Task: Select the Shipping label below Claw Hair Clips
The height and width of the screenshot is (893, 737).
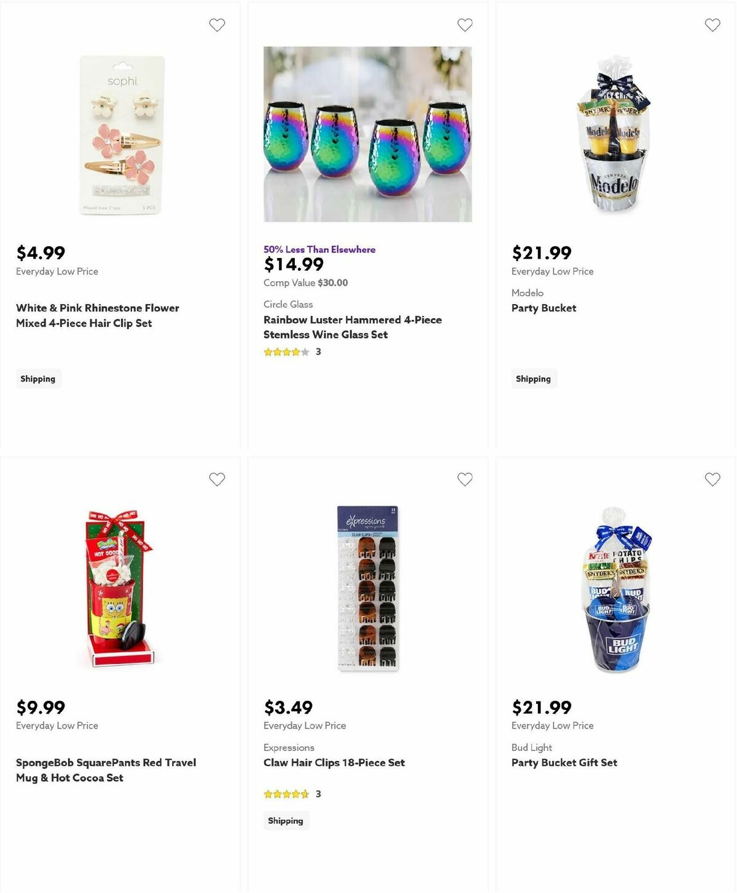Action: [286, 820]
